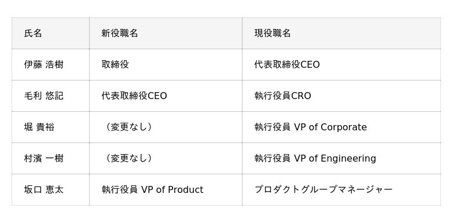Click the 氏名 column header
The width and height of the screenshot is (463, 223).
[x=50, y=33]
